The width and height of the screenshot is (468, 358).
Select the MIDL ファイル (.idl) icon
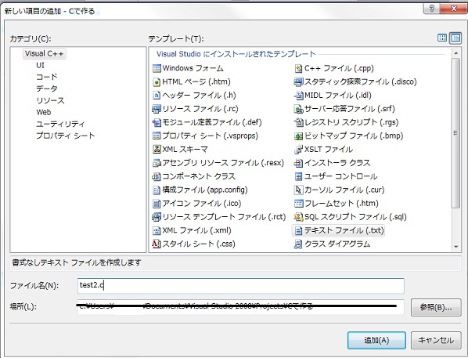tap(298, 96)
